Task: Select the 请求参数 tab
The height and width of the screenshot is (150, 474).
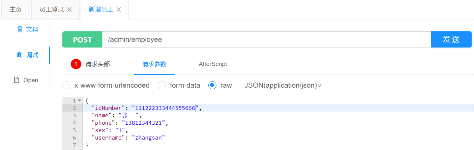Action: tap(154, 64)
